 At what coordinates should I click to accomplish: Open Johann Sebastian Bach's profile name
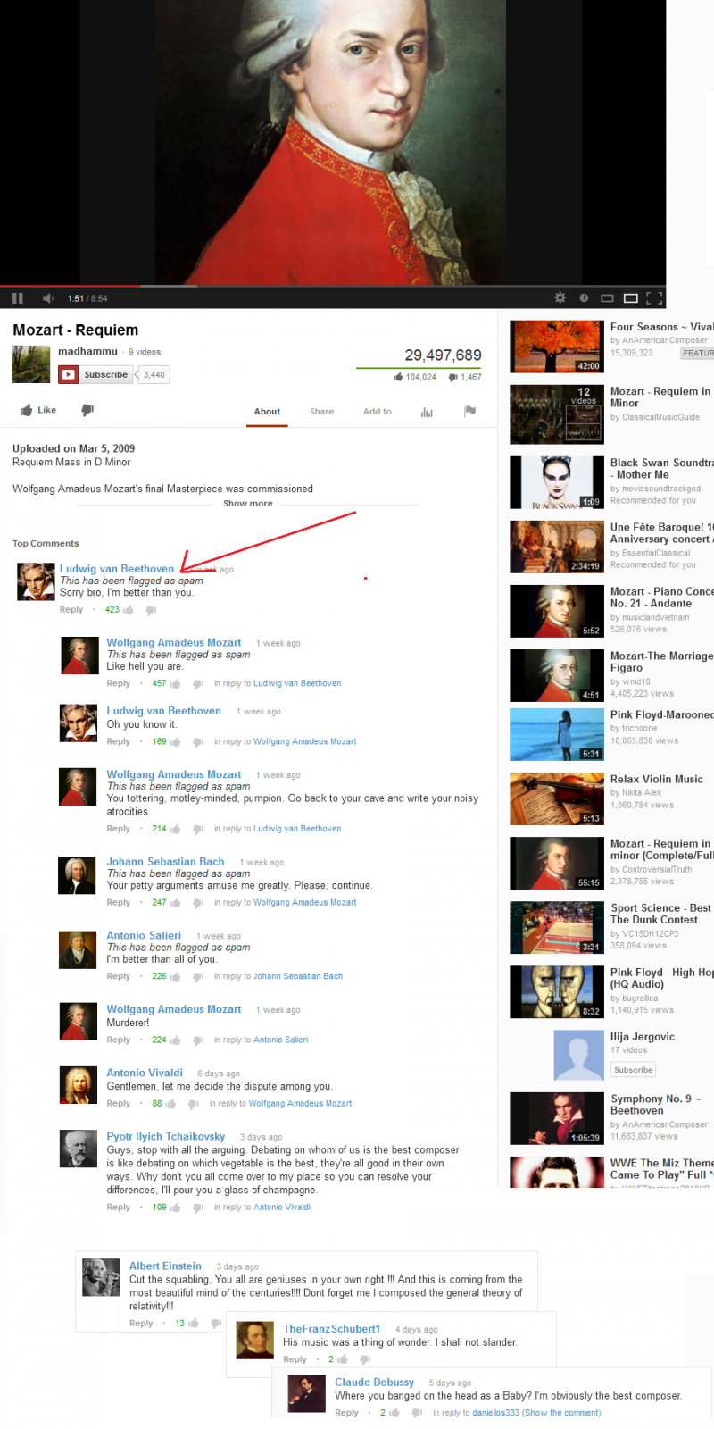pyautogui.click(x=165, y=862)
